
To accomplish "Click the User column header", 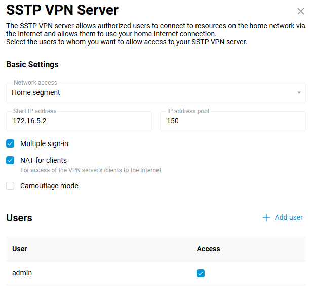I will (20, 249).
